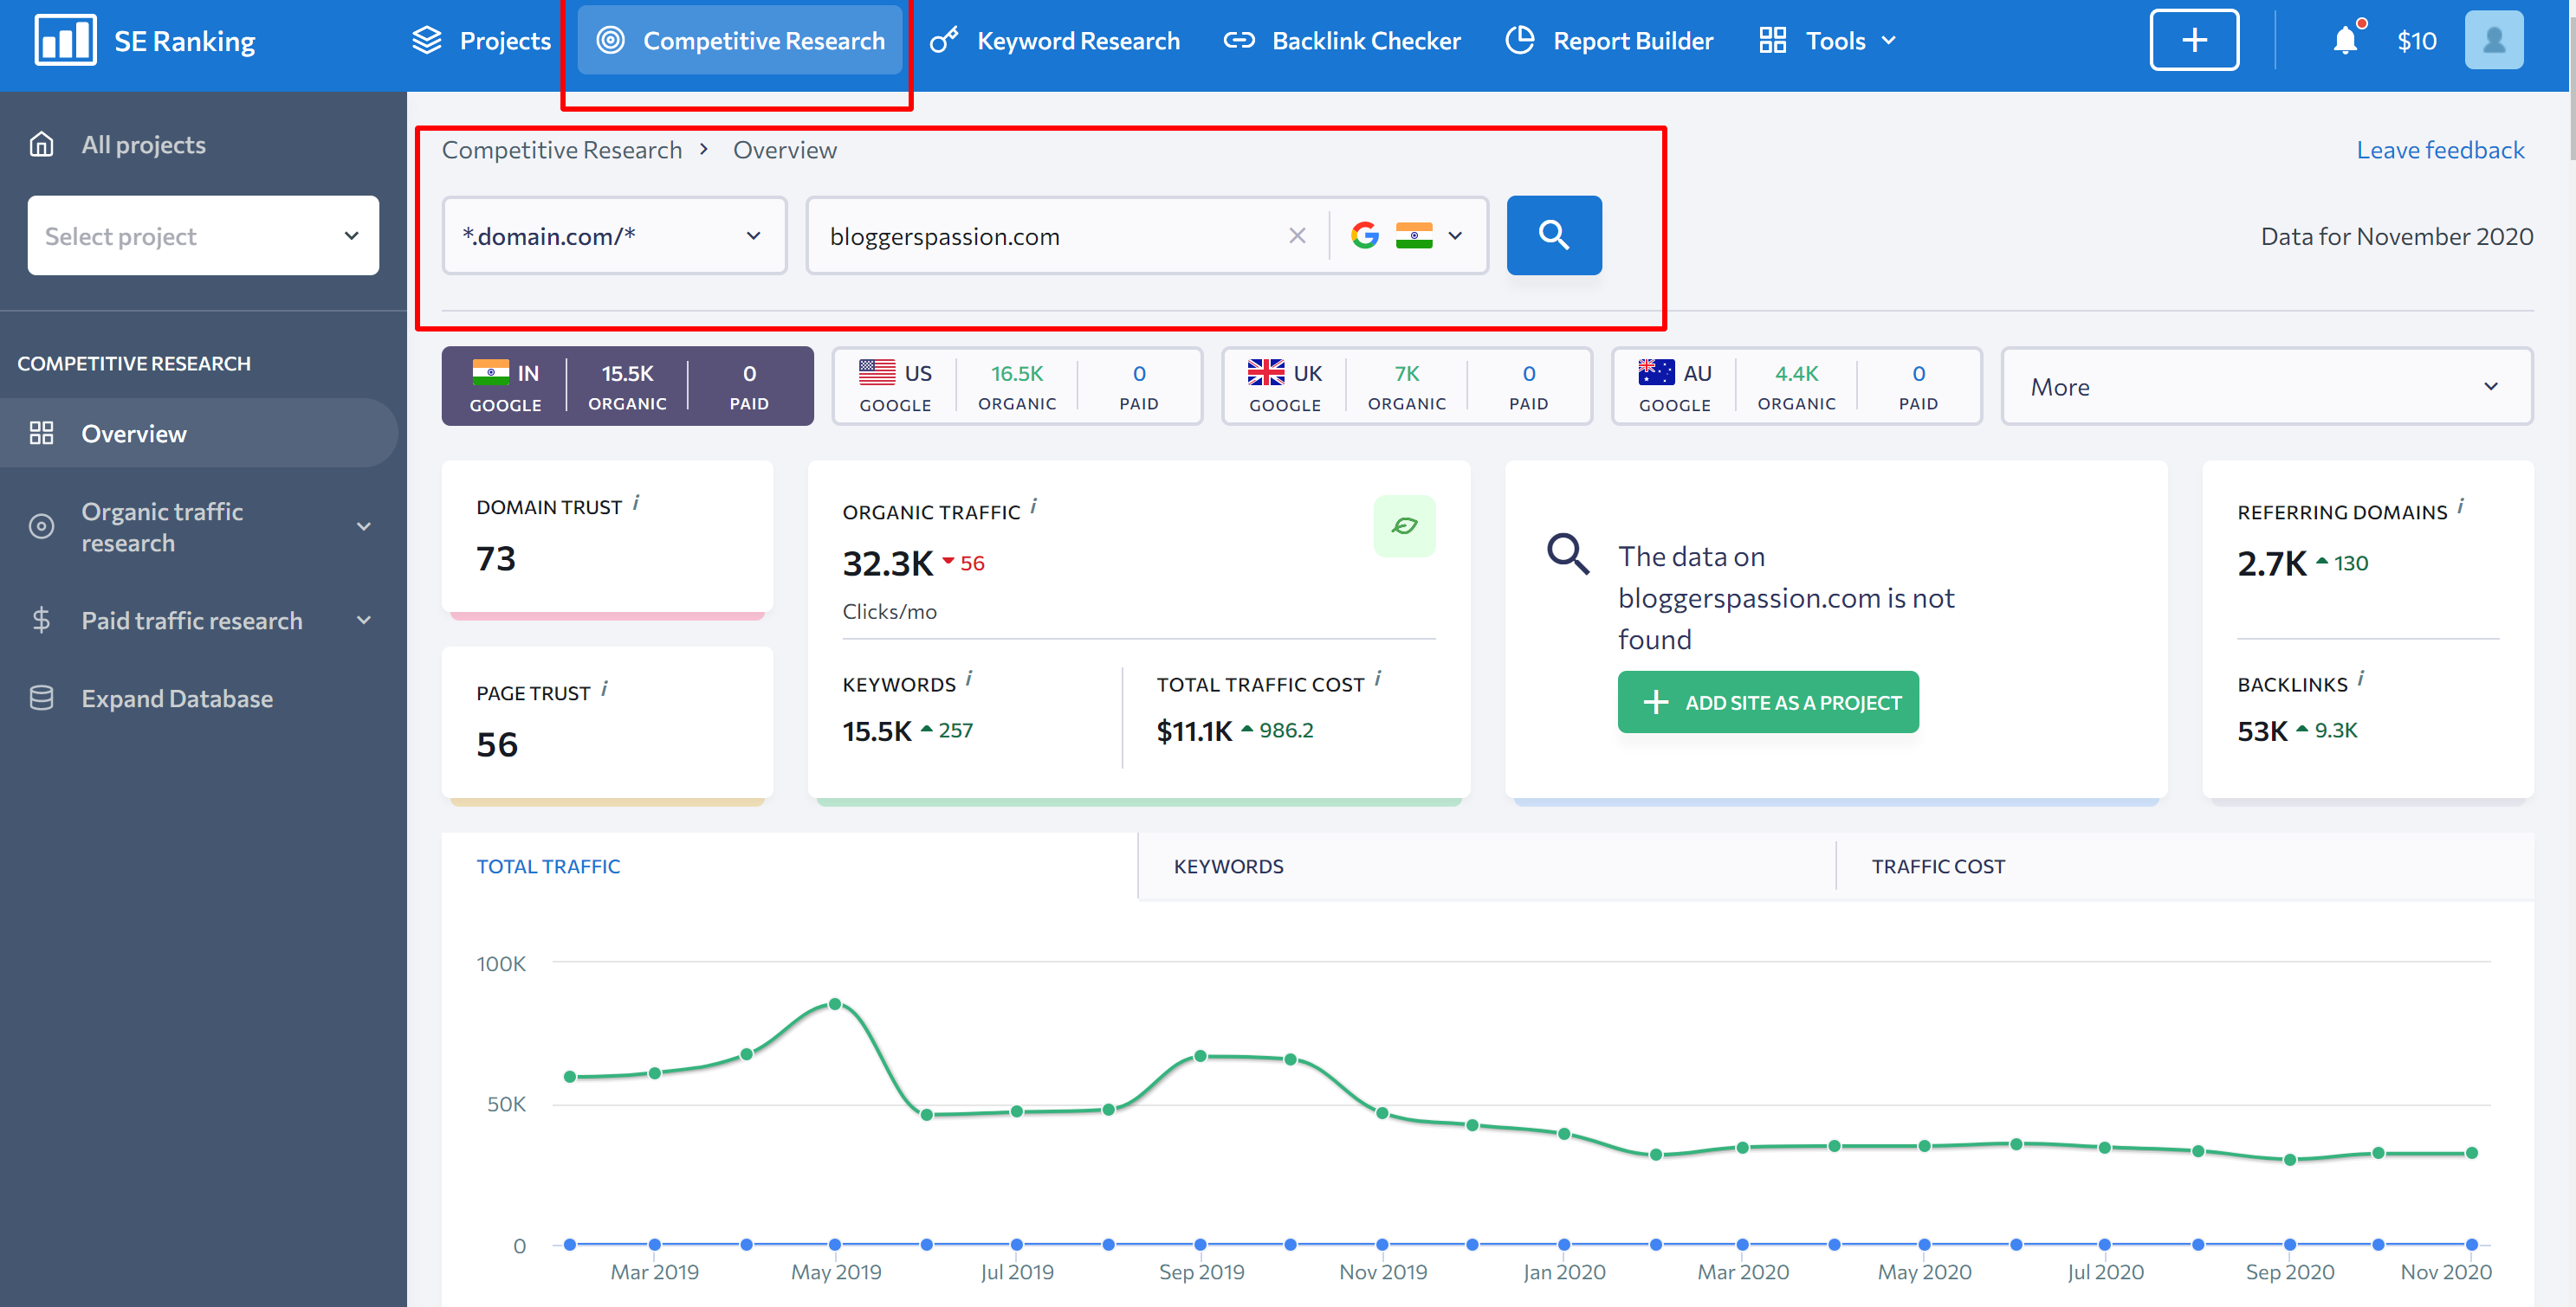Open the Google India search engine selector
Image resolution: width=2576 pixels, height=1307 pixels.
(1408, 235)
